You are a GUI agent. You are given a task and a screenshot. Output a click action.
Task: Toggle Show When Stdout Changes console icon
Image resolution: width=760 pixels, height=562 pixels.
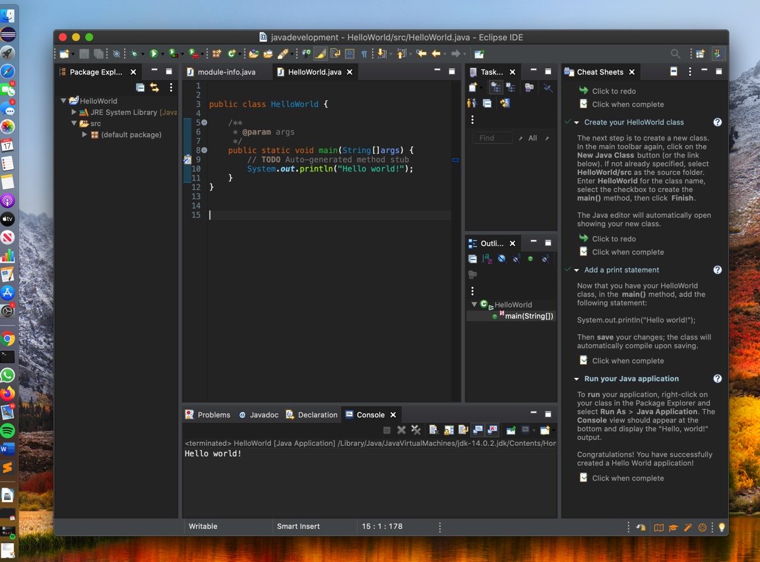click(x=478, y=429)
